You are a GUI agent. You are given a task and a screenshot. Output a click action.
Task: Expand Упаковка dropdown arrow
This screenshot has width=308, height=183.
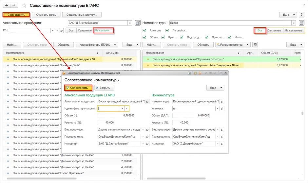click(218, 108)
